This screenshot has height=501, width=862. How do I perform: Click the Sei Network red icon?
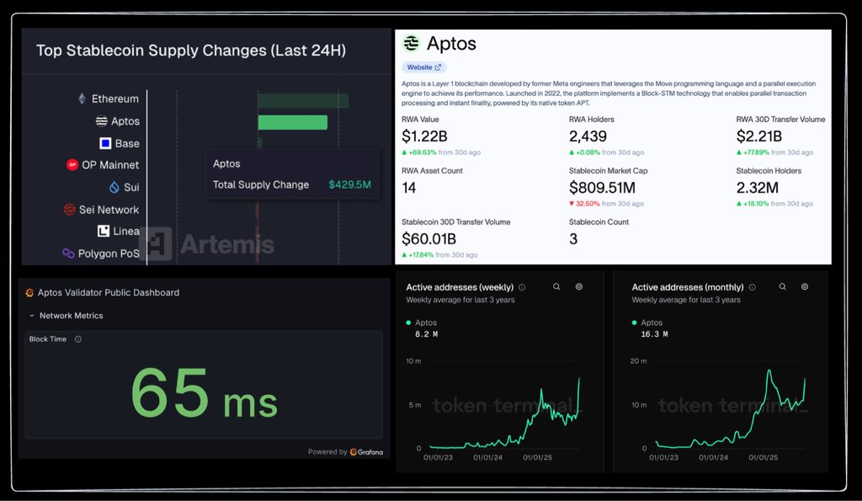pyautogui.click(x=69, y=210)
